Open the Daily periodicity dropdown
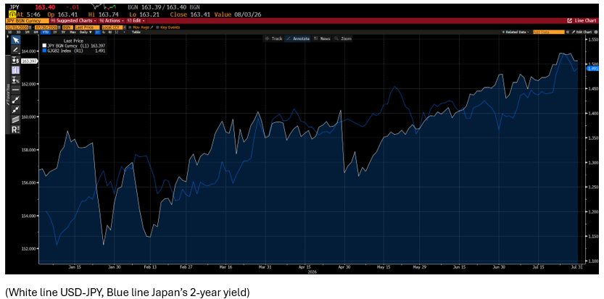The height and width of the screenshot is (299, 604). click(x=85, y=33)
